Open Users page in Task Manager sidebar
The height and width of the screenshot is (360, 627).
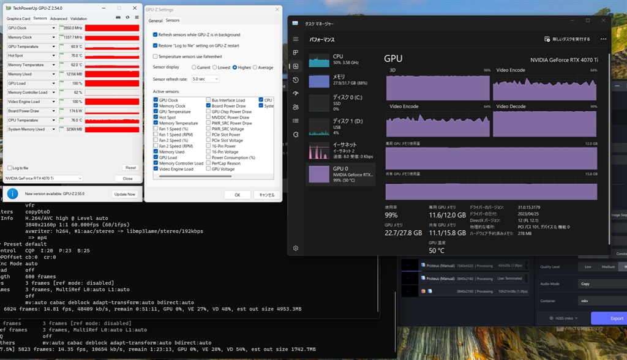(x=296, y=107)
